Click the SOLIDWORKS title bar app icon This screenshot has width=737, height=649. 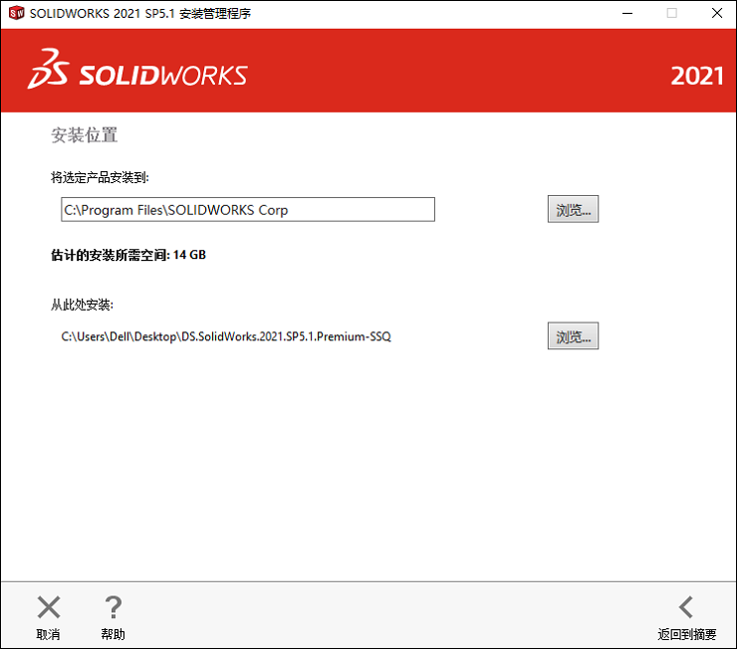(x=17, y=13)
